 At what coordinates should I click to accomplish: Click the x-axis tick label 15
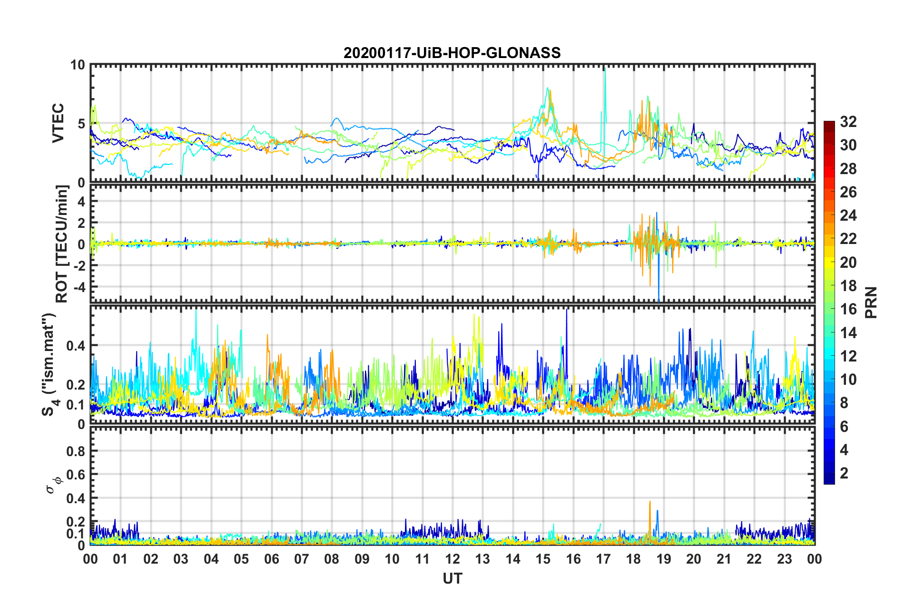coord(543,559)
